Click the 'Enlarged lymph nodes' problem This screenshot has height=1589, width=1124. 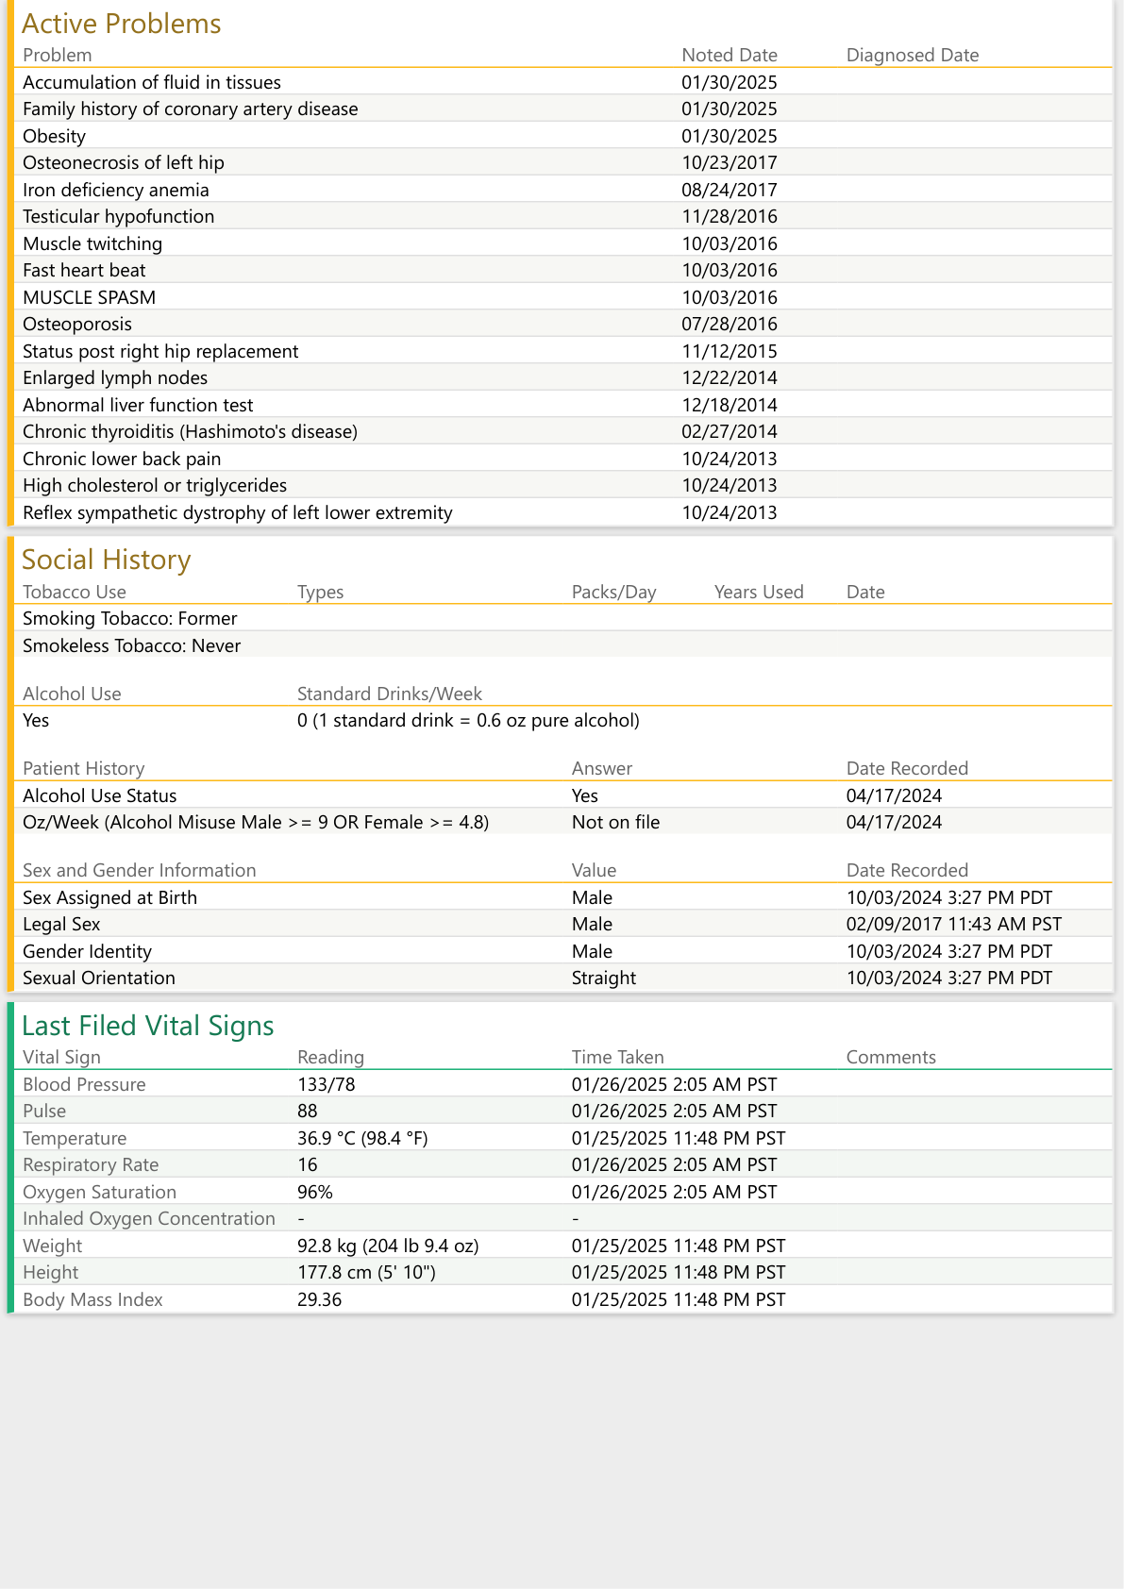tap(115, 377)
